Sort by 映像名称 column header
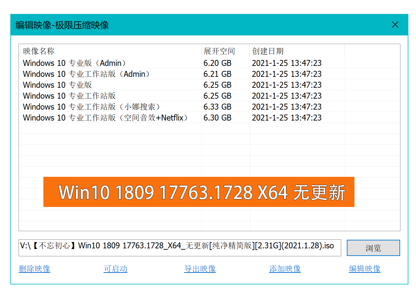 click(110, 51)
